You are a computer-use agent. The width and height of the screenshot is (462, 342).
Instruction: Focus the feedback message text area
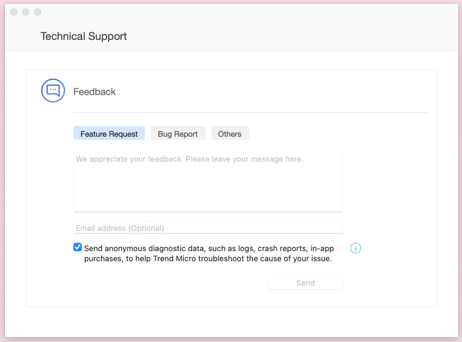point(208,182)
